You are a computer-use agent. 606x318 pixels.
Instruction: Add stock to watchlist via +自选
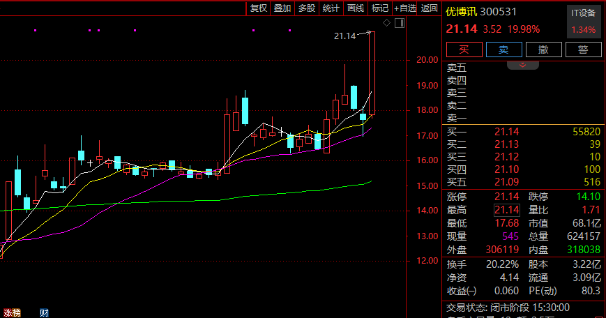[x=405, y=8]
